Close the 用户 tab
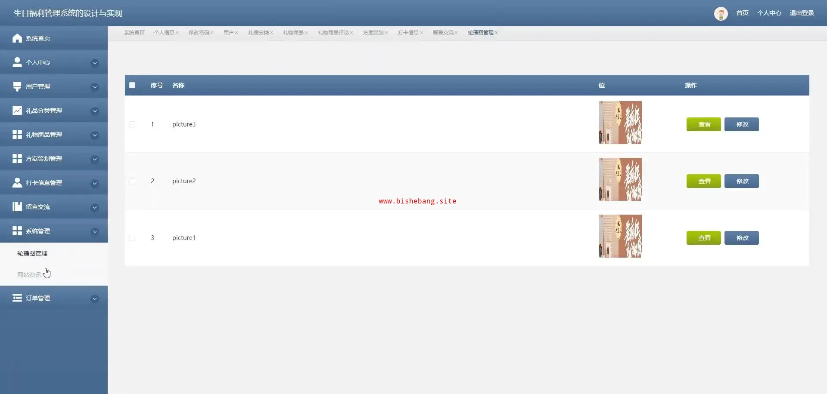The image size is (827, 394). pos(236,33)
